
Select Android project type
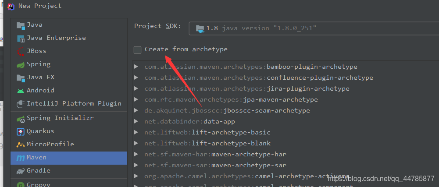pyautogui.click(x=69, y=91)
